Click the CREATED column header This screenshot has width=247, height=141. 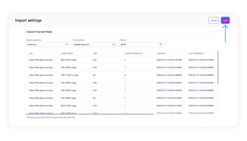[x=161, y=54]
